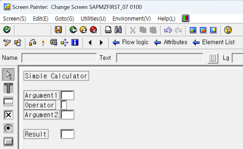243x149 pixels.
Task: Select the 'Result' label element
Action: point(36,134)
